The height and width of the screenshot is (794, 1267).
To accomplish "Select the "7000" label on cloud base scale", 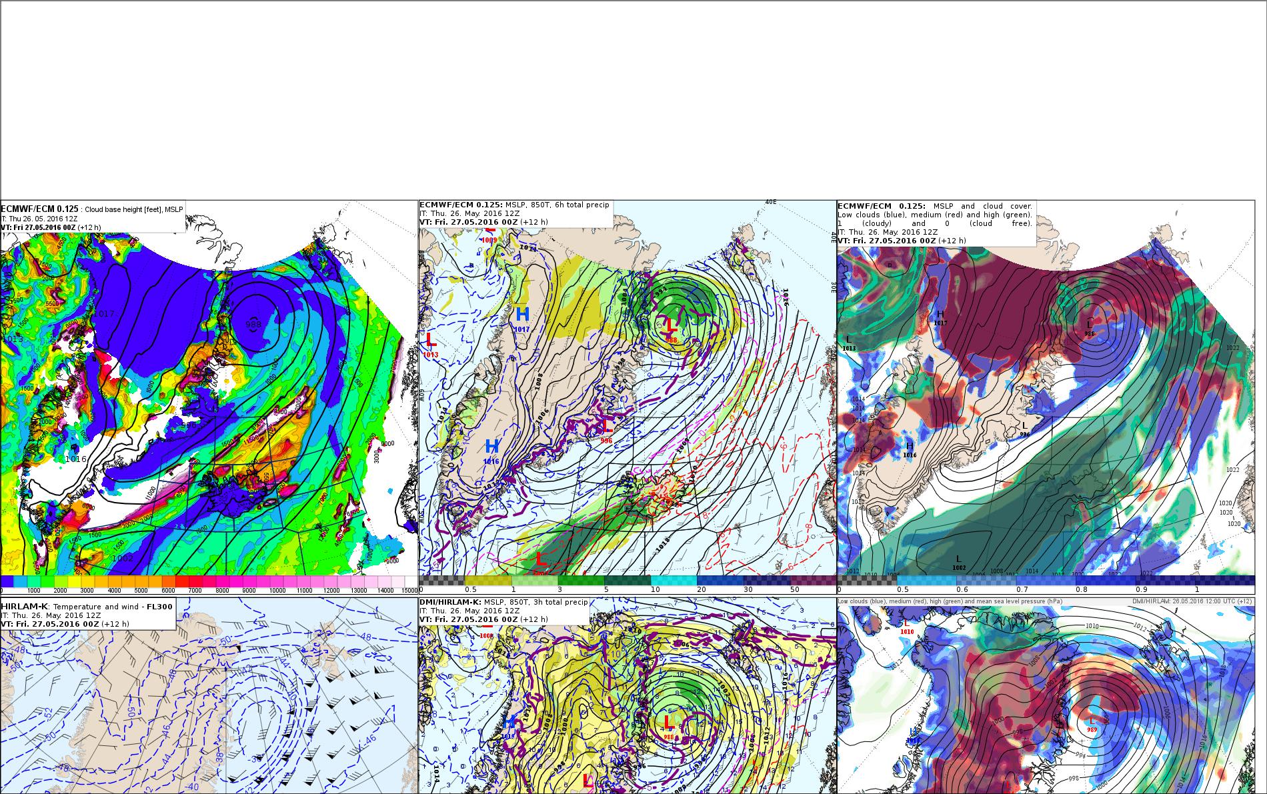I will [195, 591].
